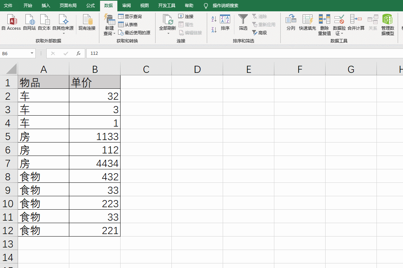The height and width of the screenshot is (268, 403).
Task: Click cell B10 with value 223
Action: pos(95,203)
